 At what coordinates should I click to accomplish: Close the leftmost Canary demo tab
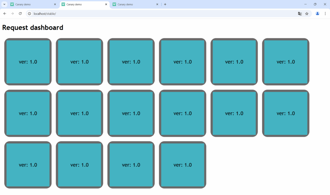pos(55,5)
